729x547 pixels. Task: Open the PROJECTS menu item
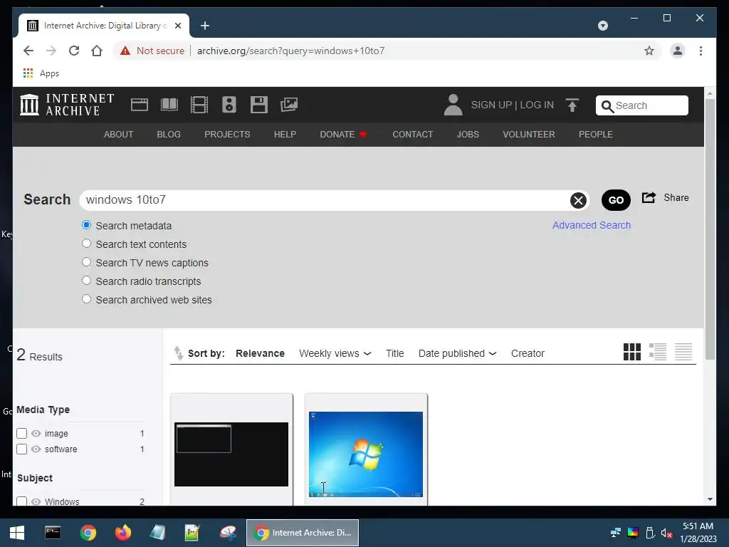tap(227, 135)
